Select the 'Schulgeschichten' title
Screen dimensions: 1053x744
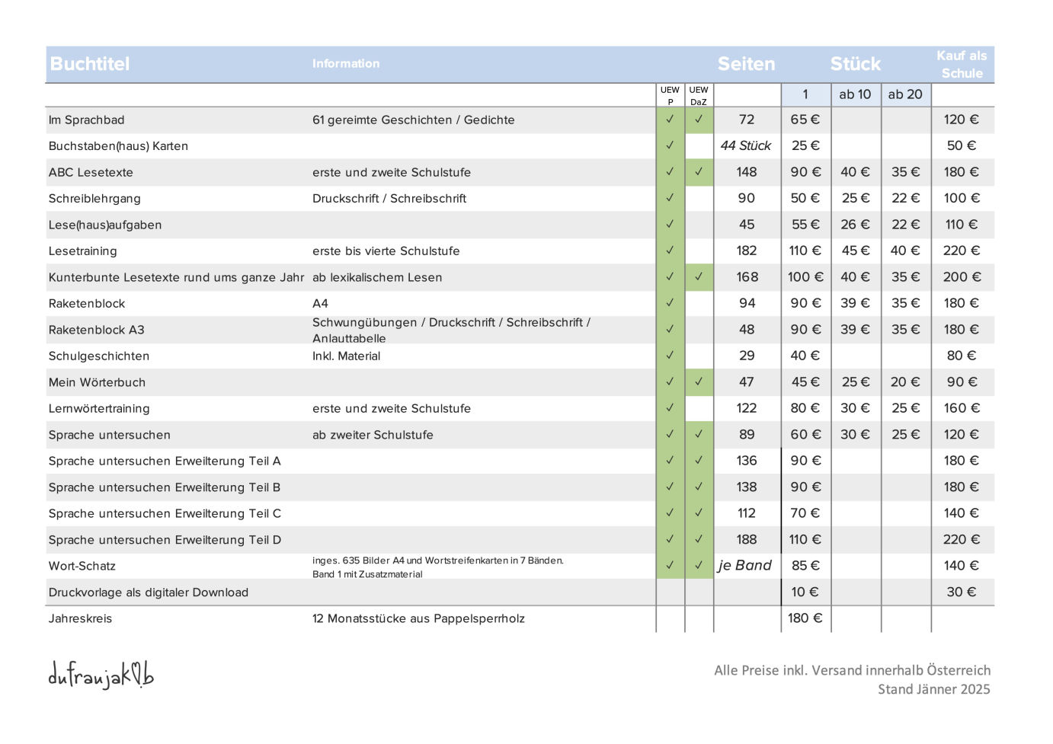(99, 356)
